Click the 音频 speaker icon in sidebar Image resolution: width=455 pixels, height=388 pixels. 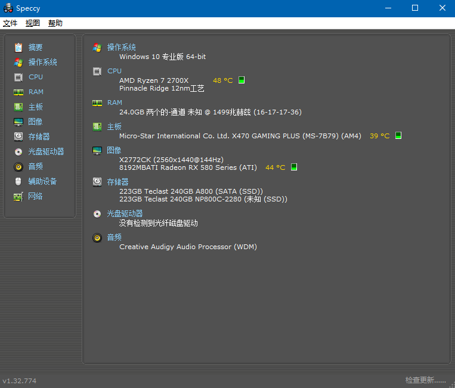coord(18,166)
